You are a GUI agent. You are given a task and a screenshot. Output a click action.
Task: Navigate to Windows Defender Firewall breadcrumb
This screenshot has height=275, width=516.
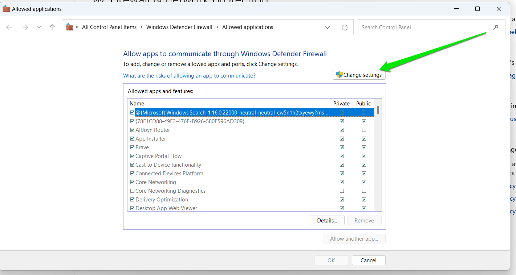coord(179,27)
